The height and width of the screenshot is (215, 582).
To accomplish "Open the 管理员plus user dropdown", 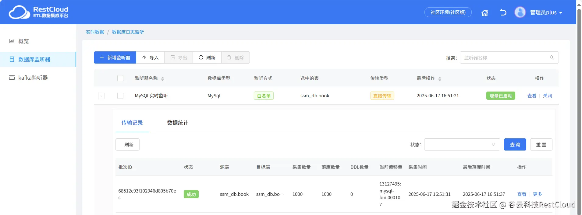I will pyautogui.click(x=546, y=12).
